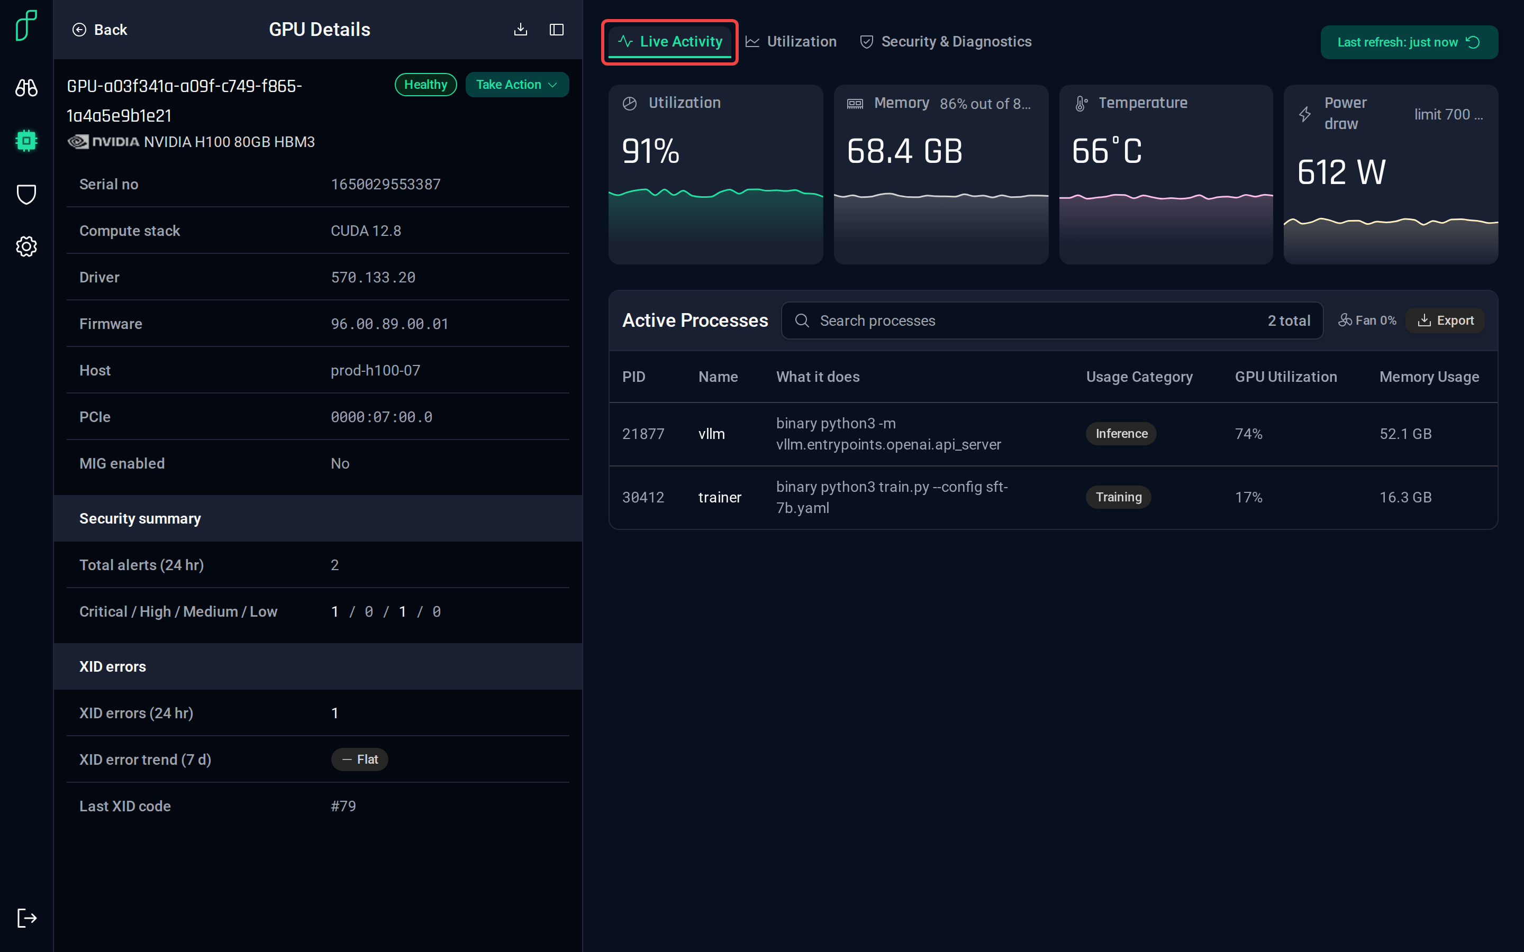
Task: Click the Training category badge
Action: [x=1119, y=497]
